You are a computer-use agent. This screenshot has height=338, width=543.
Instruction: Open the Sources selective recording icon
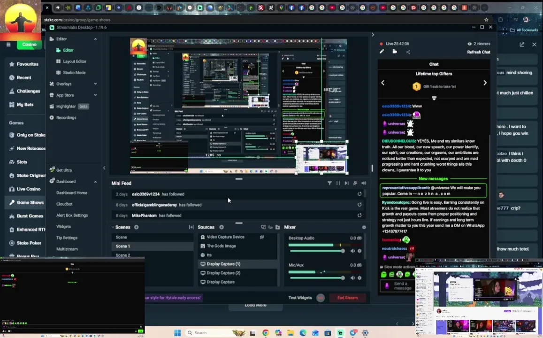263,228
